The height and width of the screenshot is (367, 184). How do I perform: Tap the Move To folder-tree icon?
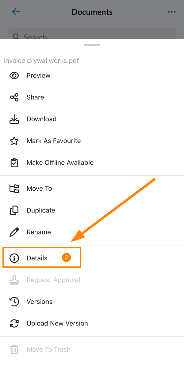[x=14, y=188]
